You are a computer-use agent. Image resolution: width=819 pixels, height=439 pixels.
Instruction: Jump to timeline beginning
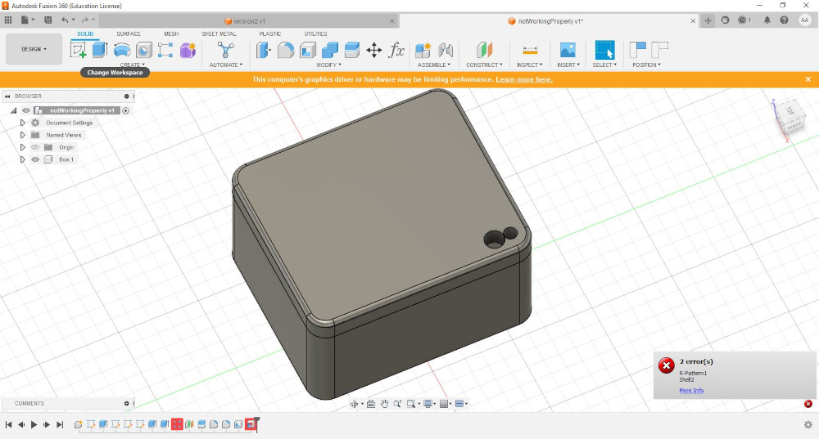coord(8,424)
